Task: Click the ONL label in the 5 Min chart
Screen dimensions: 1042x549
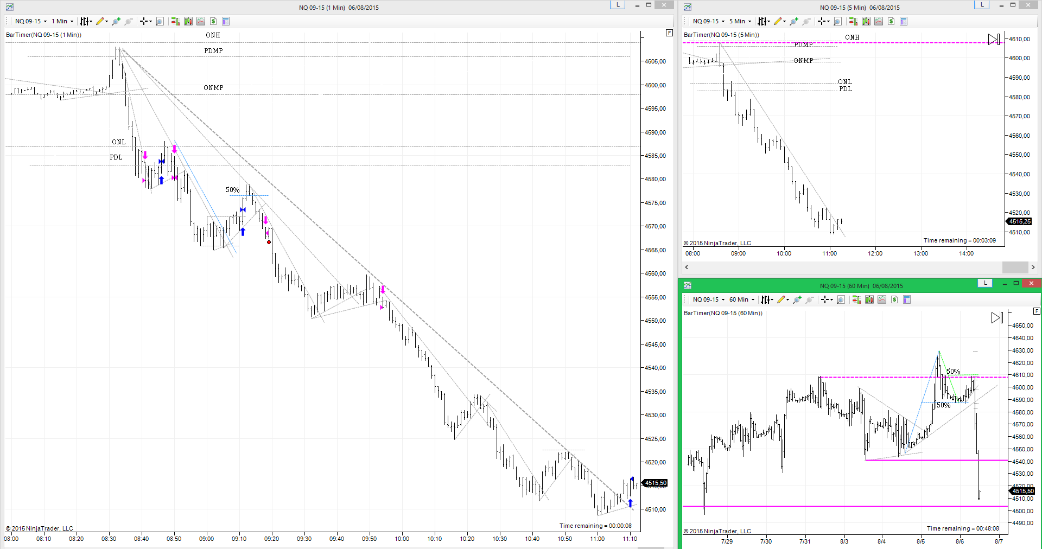Action: coord(845,82)
